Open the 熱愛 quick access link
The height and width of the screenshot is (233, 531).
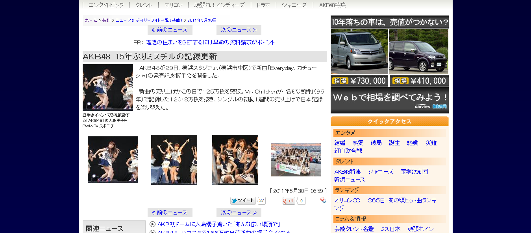[x=358, y=143]
